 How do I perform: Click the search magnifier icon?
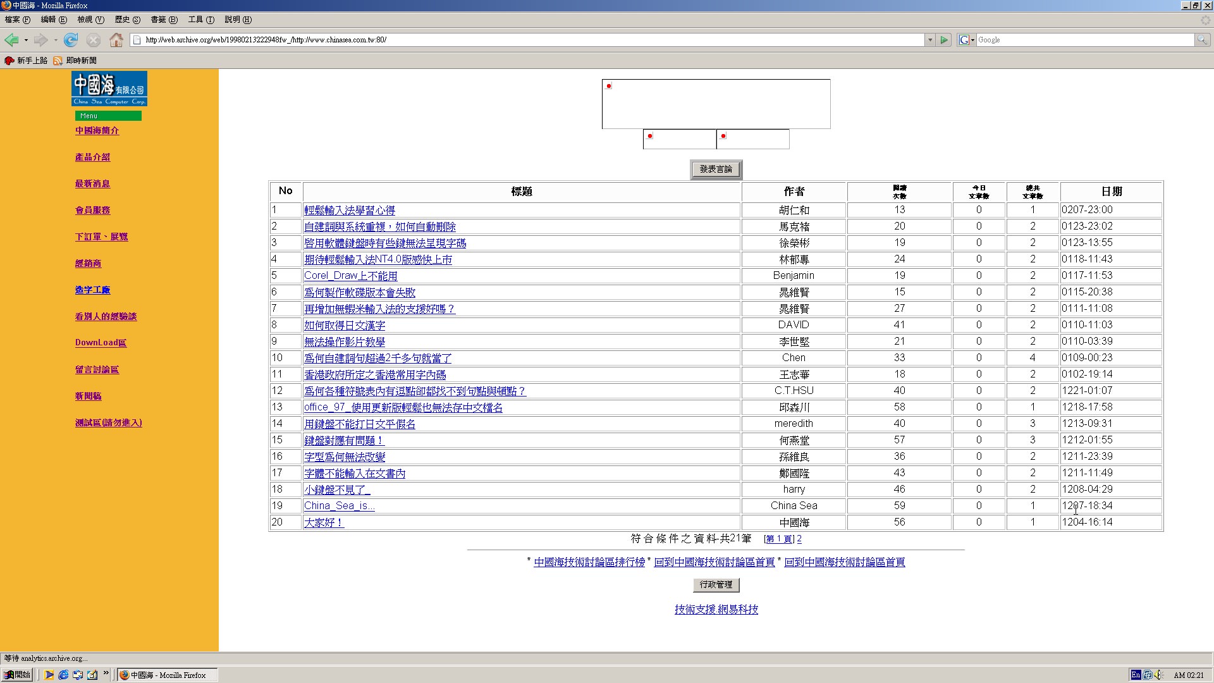point(1202,40)
